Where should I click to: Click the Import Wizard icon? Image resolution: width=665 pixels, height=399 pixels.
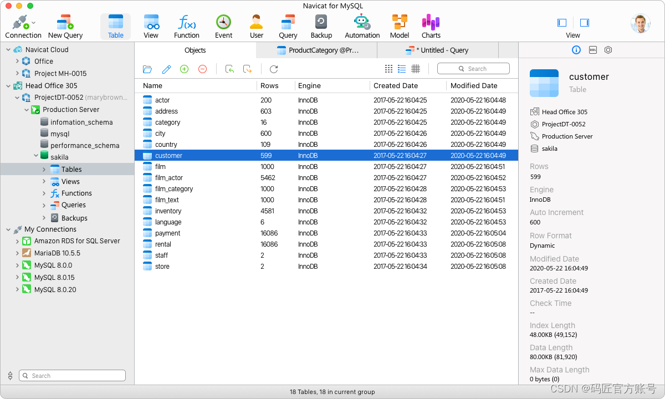[229, 69]
